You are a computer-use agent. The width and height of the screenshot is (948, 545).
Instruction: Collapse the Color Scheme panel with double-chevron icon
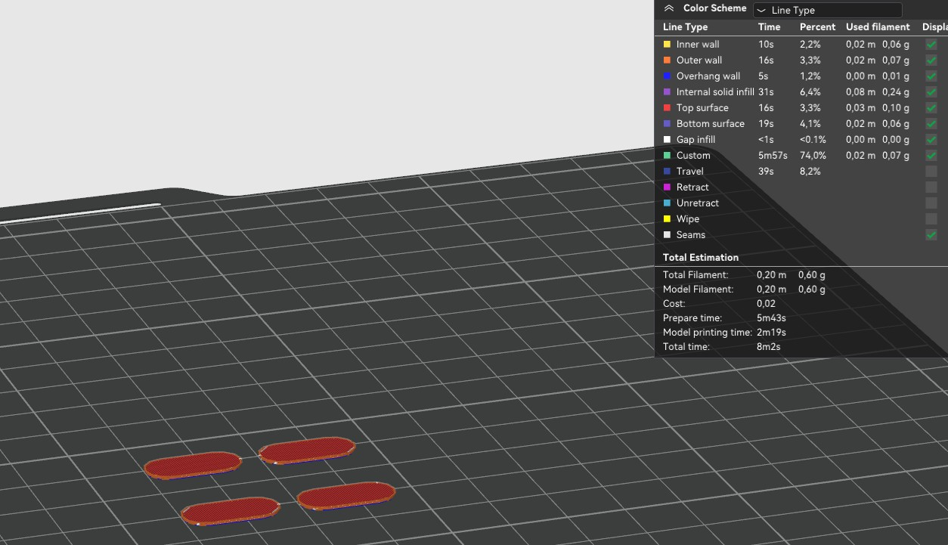coord(669,8)
